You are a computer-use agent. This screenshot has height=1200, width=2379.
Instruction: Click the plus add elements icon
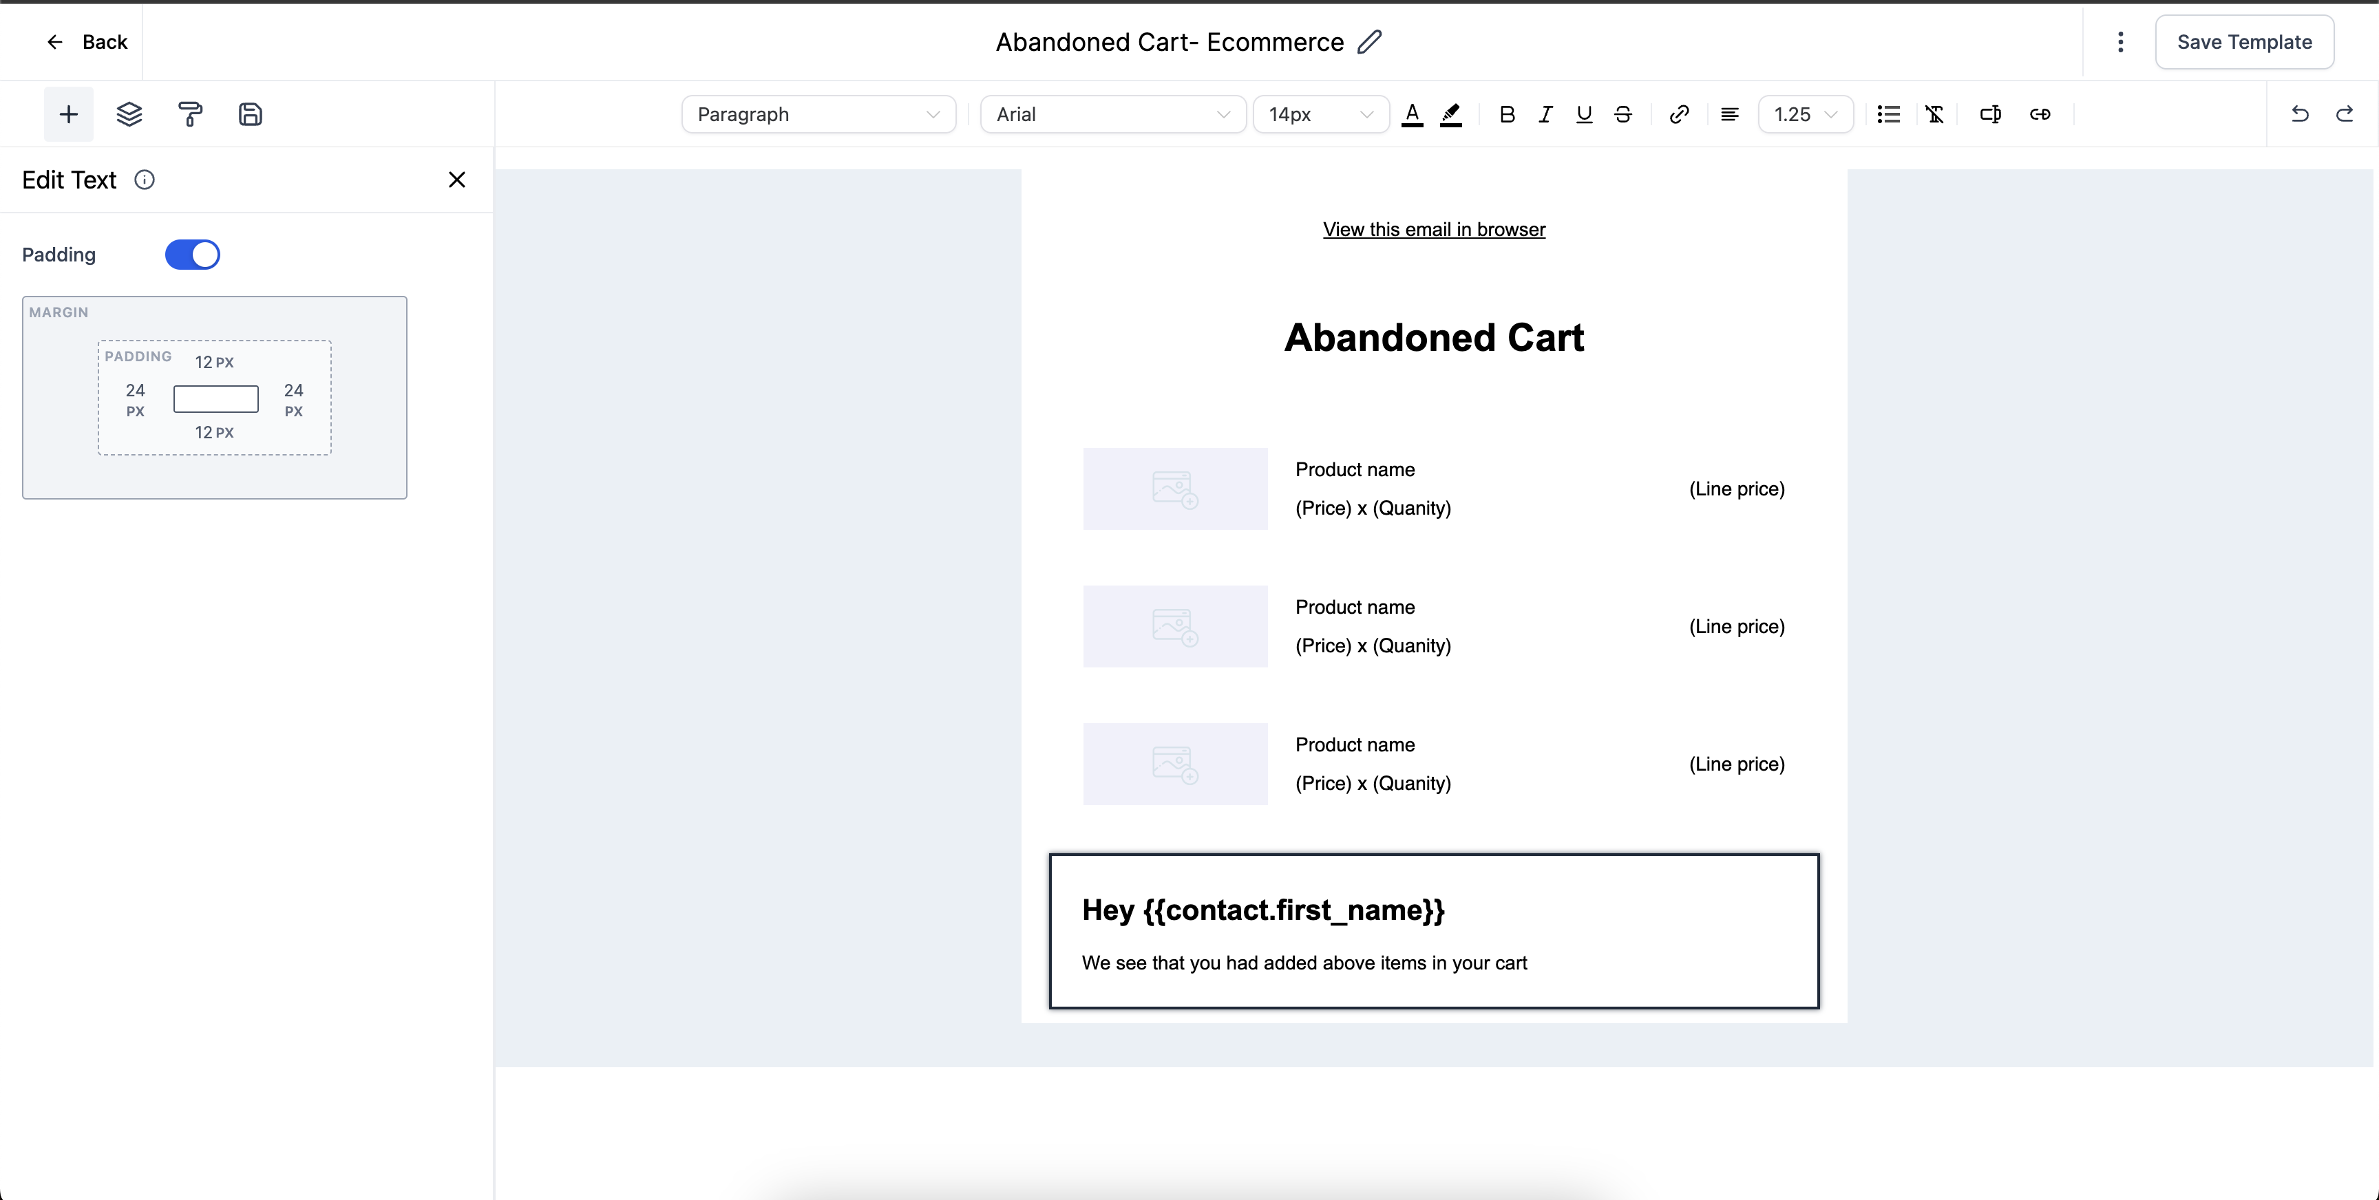click(x=68, y=114)
